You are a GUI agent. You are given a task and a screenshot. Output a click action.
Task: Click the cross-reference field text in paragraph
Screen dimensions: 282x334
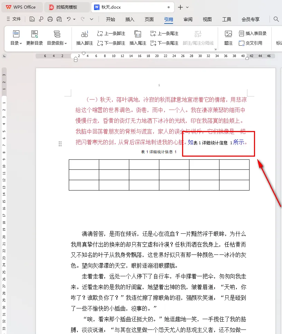click(213, 143)
